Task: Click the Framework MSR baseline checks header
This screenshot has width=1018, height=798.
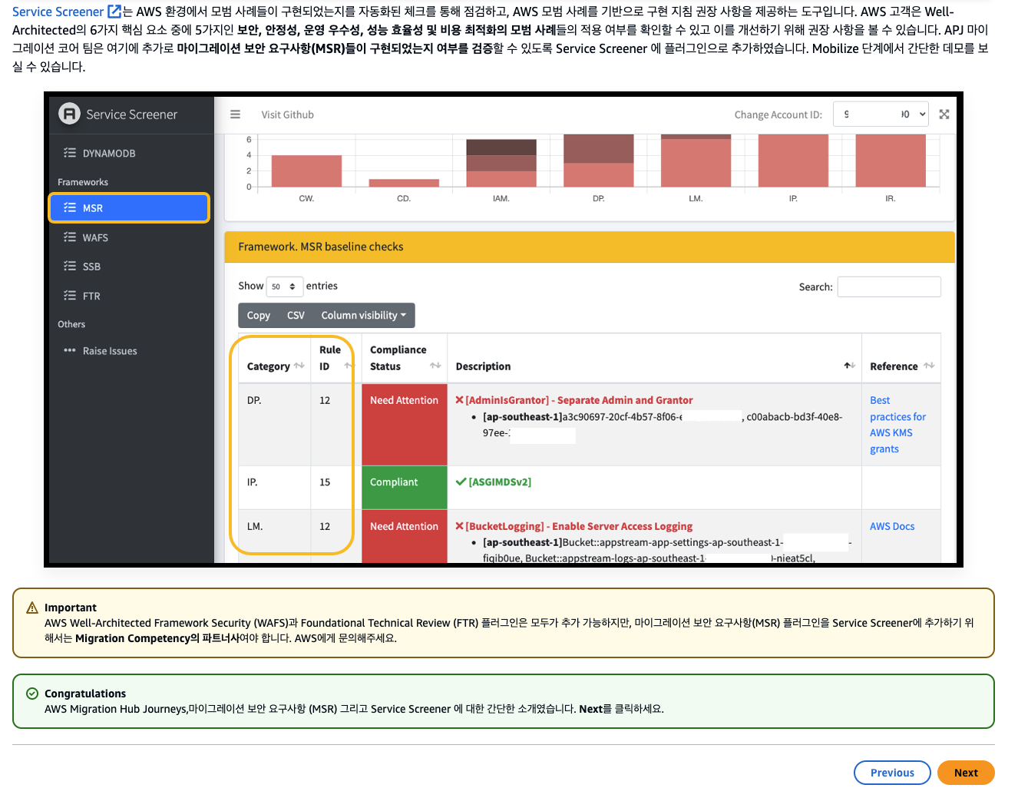Action: click(590, 247)
